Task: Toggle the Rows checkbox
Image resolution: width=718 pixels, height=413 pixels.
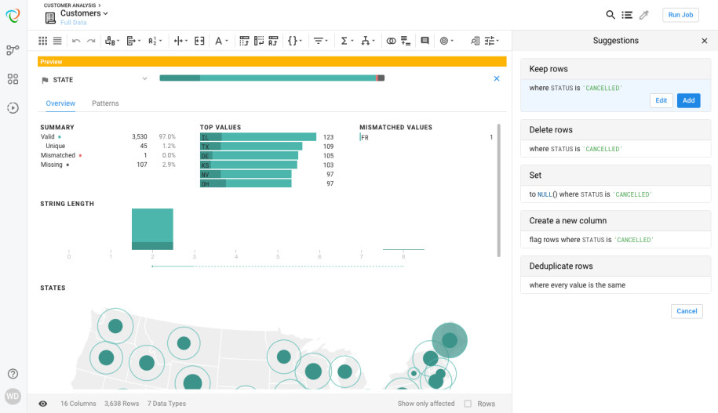Action: coord(468,404)
